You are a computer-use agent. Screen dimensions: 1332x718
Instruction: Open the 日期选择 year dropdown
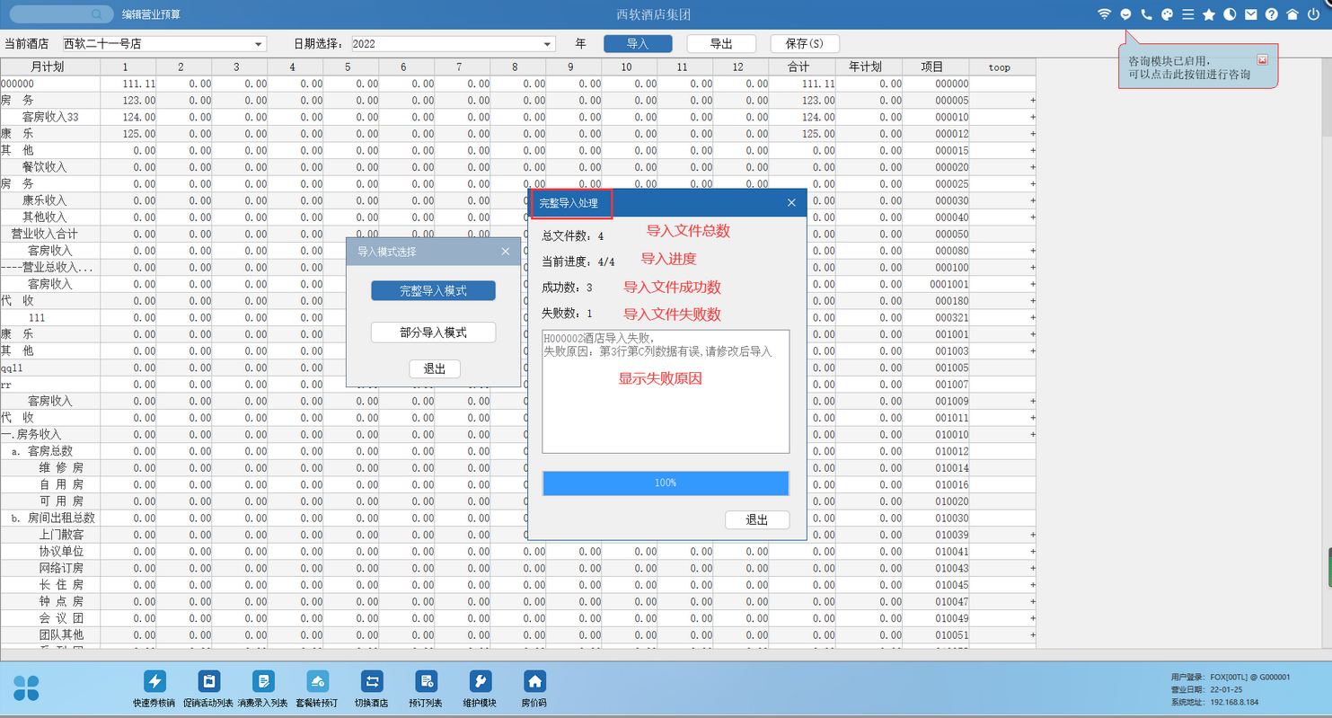548,44
